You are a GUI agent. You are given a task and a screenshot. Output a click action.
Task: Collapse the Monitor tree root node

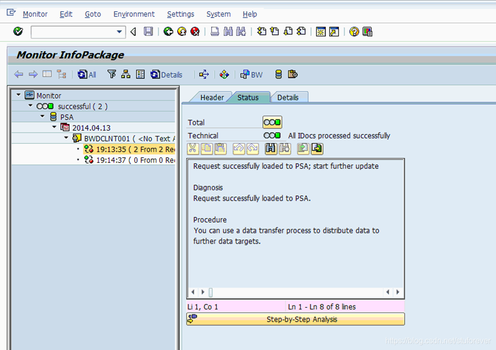click(x=18, y=95)
